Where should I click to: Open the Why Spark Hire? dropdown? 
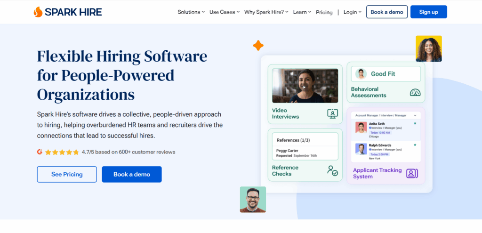coord(266,12)
